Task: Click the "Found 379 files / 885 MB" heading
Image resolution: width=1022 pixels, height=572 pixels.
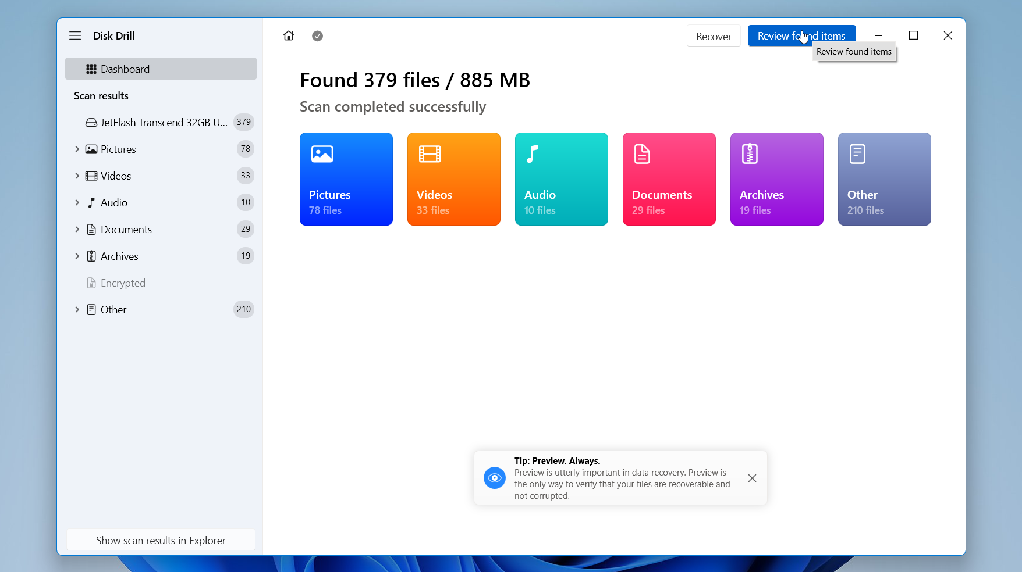Action: point(415,80)
